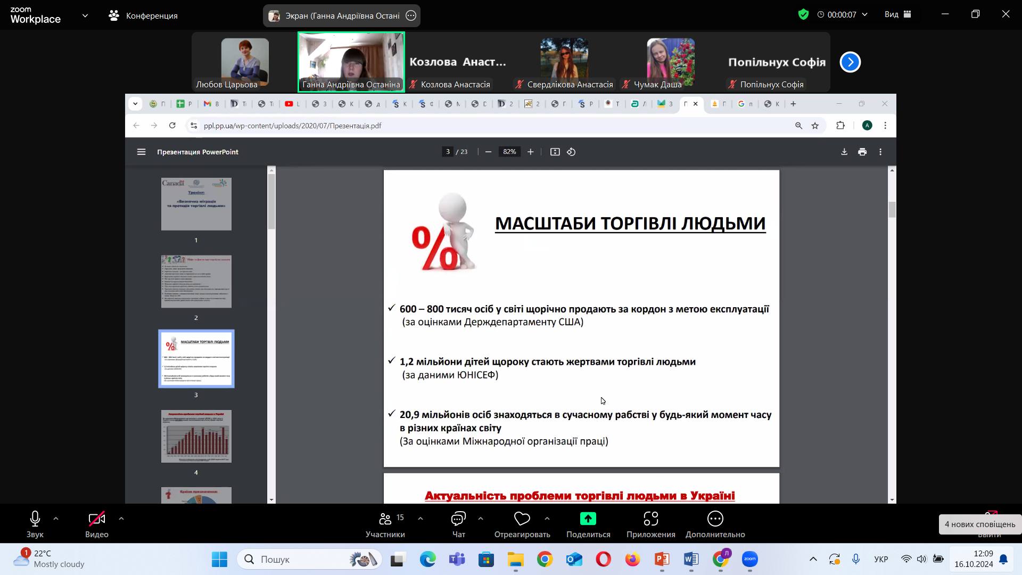Expand the audio settings arrow
The width and height of the screenshot is (1022, 575).
pos(56,519)
